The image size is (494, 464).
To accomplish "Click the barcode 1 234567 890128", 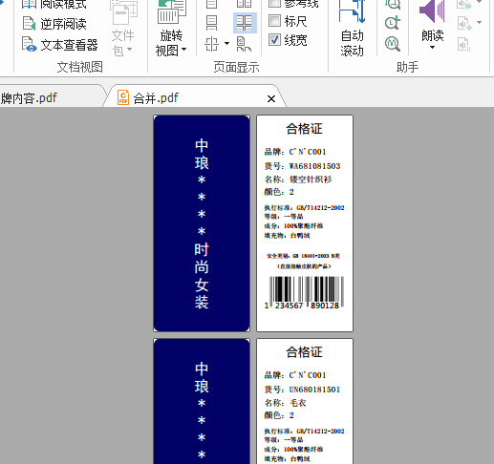I will pyautogui.click(x=304, y=293).
